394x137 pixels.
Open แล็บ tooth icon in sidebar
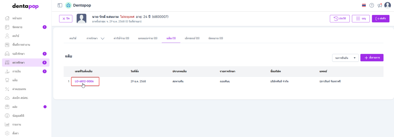point(8,80)
